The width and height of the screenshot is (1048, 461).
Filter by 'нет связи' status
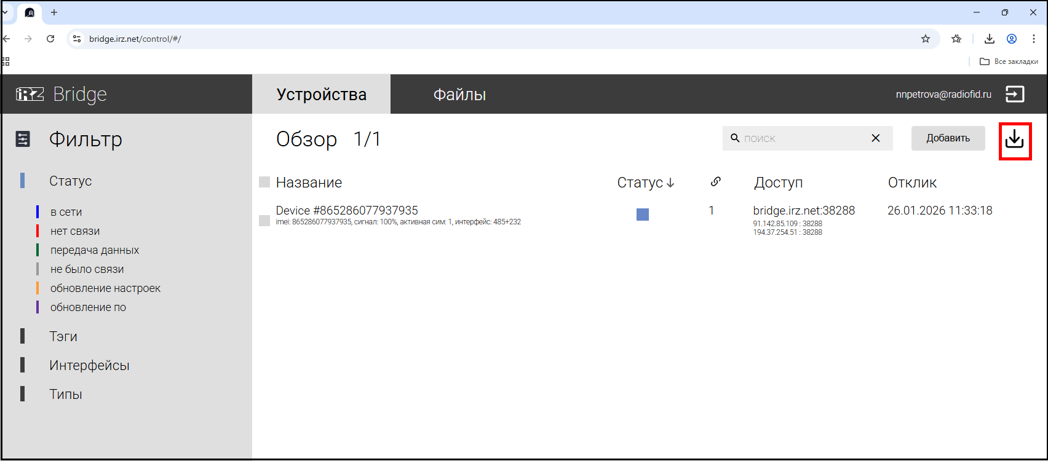[75, 231]
